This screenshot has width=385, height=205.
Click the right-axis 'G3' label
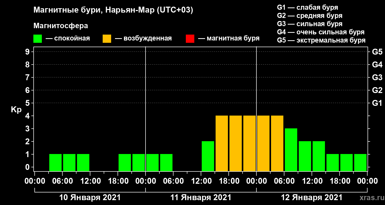(377, 77)
